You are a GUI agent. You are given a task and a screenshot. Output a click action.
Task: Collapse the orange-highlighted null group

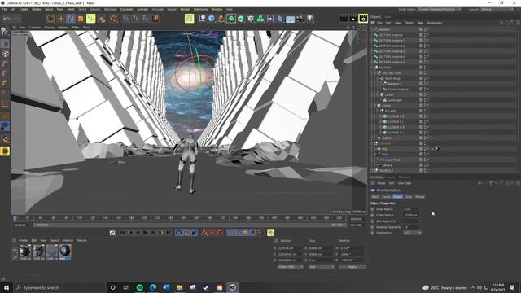(x=372, y=143)
